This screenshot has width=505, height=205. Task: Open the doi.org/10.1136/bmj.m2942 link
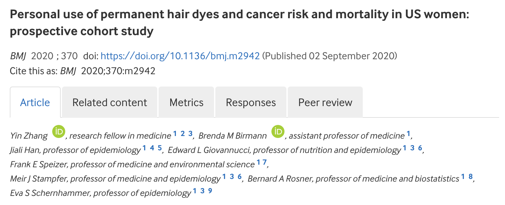(x=180, y=56)
